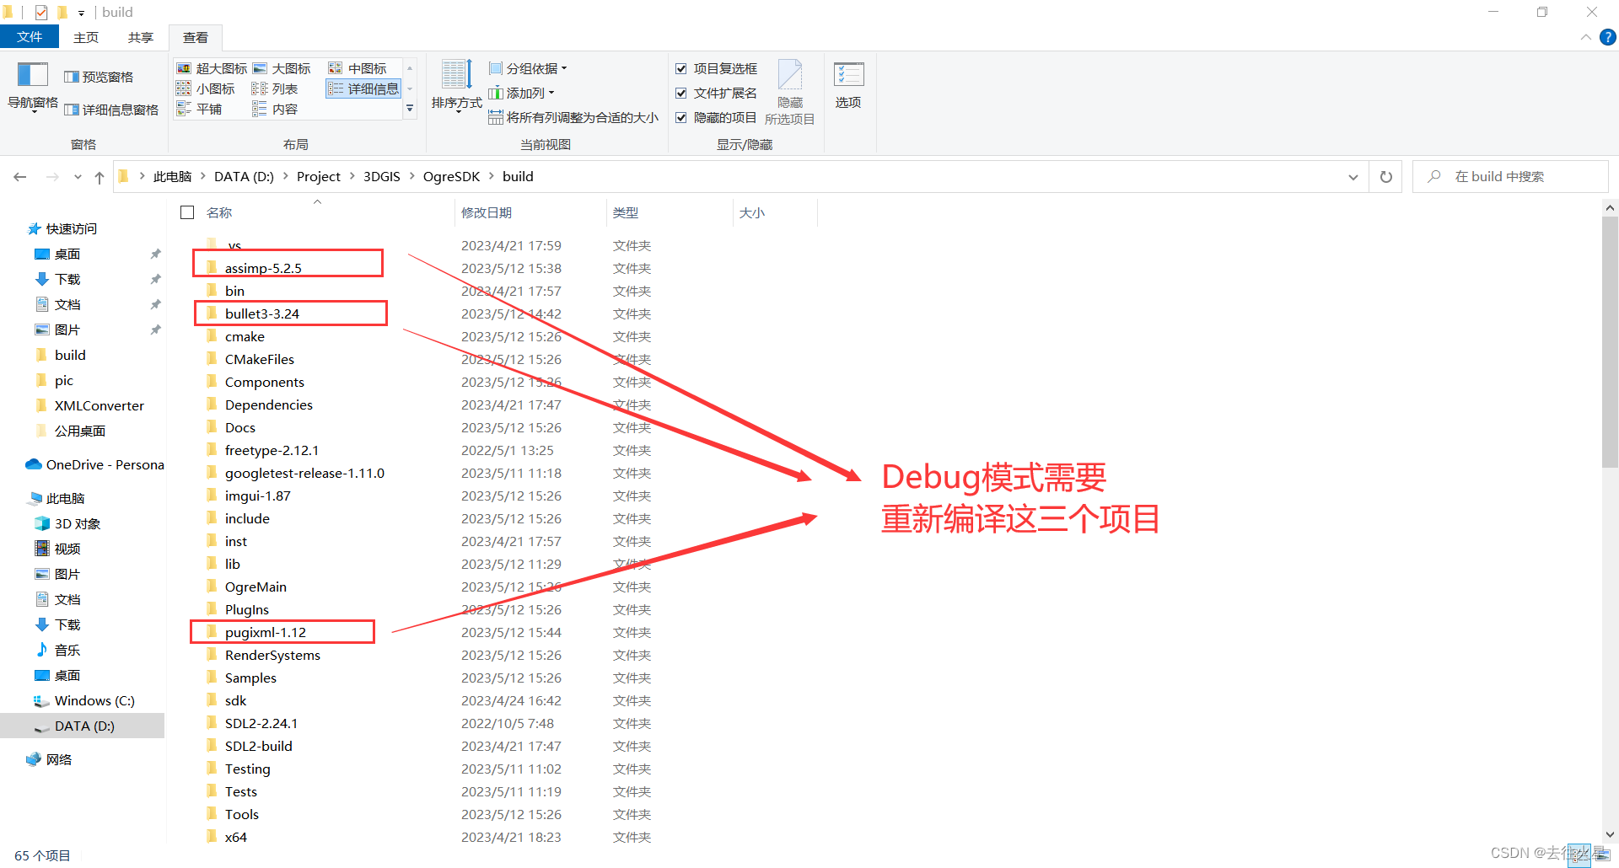Toggle hidden items (隐藏的项目)
Screen dimensions: 1619x868
click(x=716, y=118)
